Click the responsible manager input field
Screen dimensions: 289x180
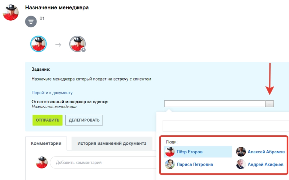215,104
